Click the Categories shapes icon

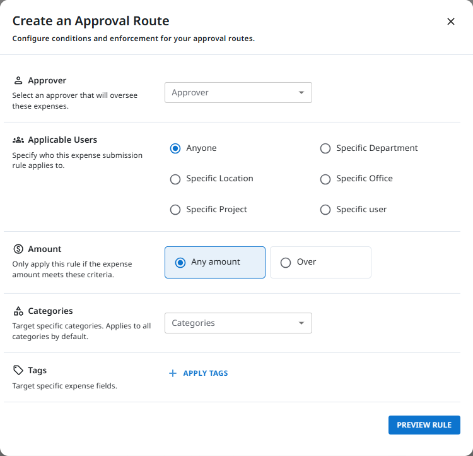(18, 311)
